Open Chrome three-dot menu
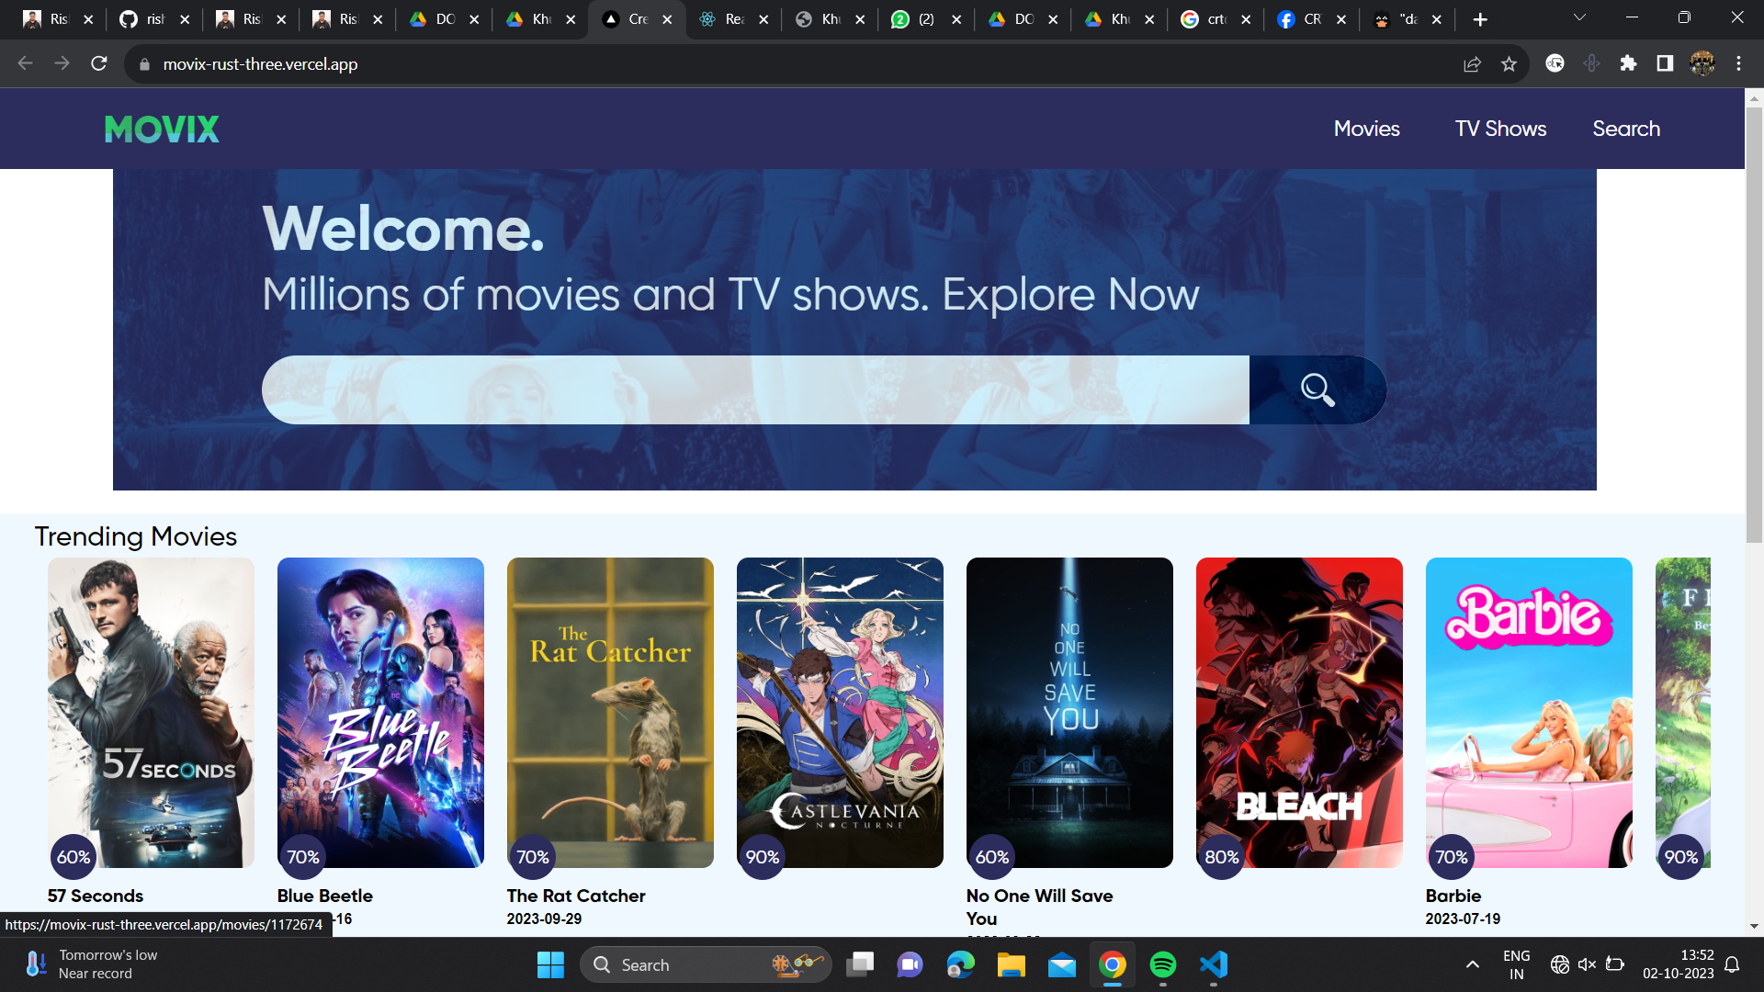Viewport: 1764px width, 992px height. click(1738, 63)
